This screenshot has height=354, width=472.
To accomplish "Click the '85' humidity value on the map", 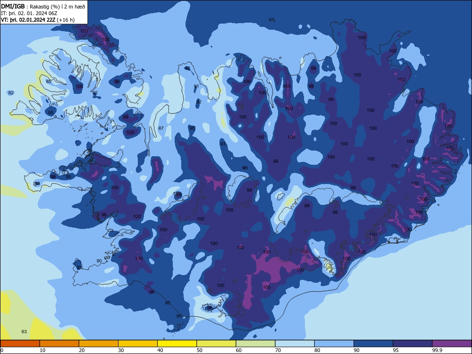I will pyautogui.click(x=49, y=81).
